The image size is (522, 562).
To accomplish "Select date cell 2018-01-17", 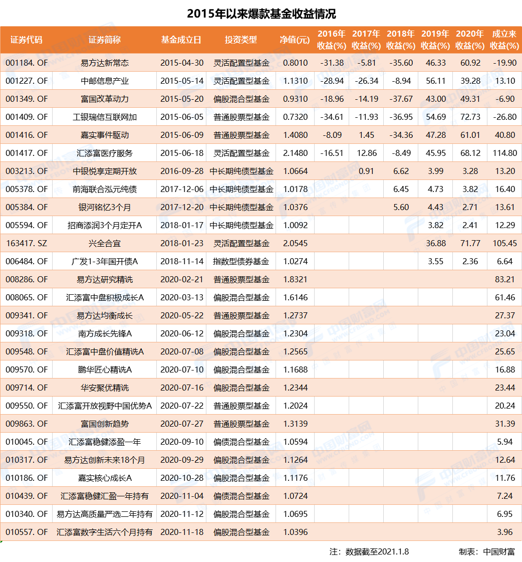I will point(182,225).
